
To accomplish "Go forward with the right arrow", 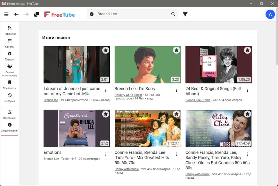I will pos(26,14).
